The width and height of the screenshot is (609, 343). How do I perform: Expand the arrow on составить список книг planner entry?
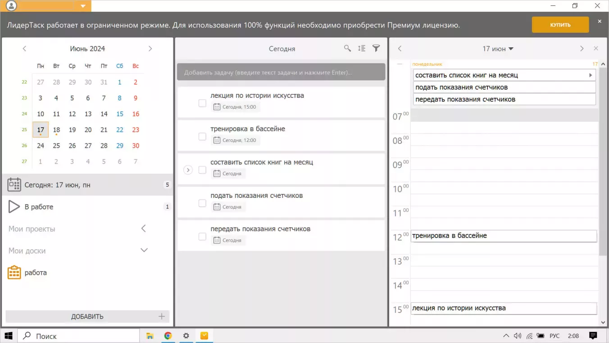[591, 75]
